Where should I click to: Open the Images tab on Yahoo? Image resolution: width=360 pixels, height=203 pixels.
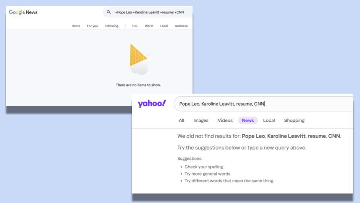click(x=201, y=120)
